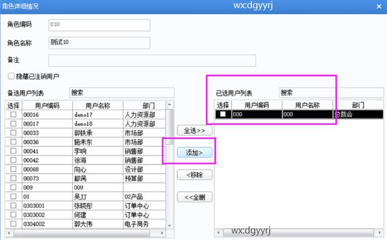Tick checkbox for user 00016 demo17

13,114
